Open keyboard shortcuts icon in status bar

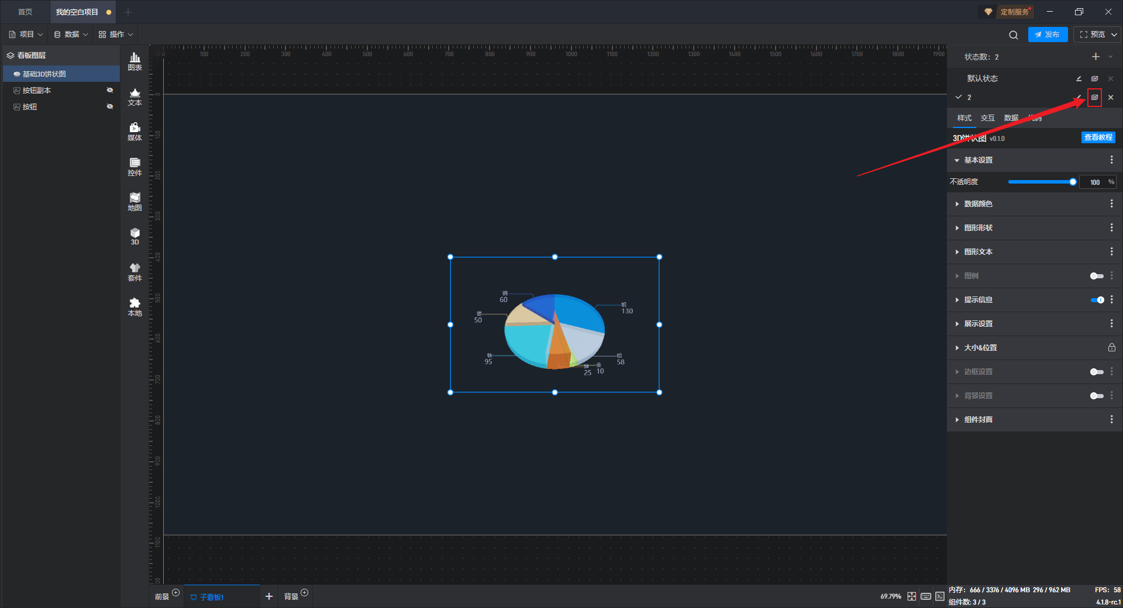pos(926,596)
